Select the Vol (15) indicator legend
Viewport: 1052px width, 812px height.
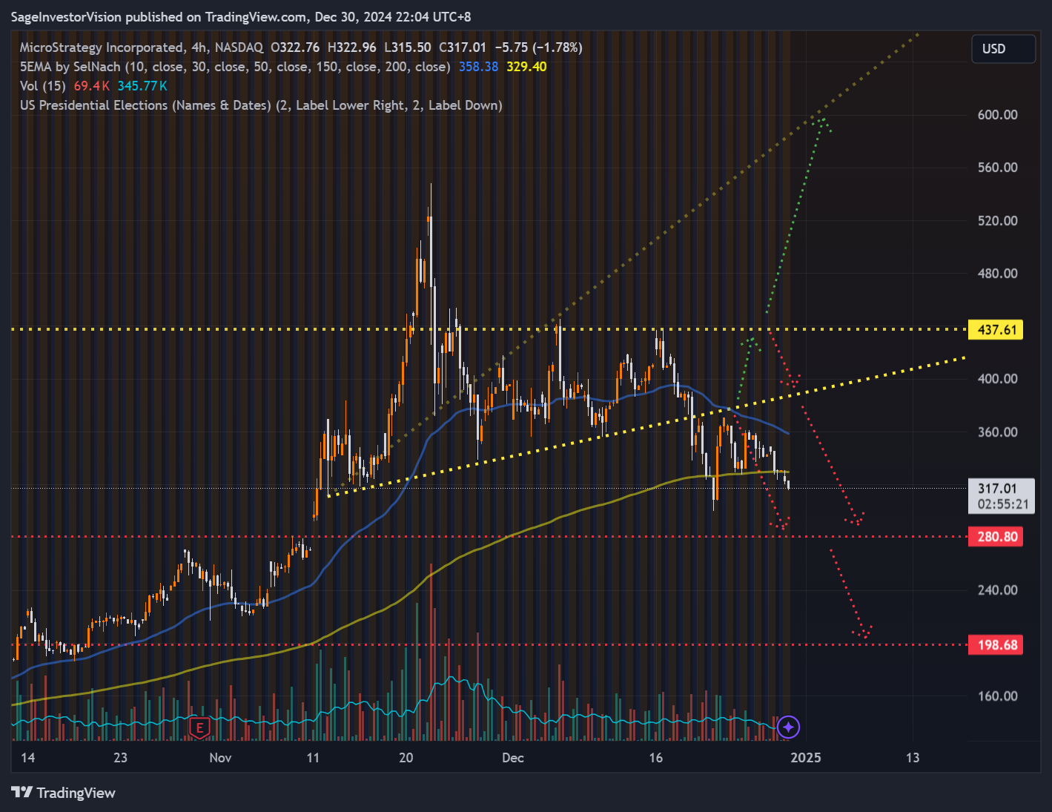43,86
